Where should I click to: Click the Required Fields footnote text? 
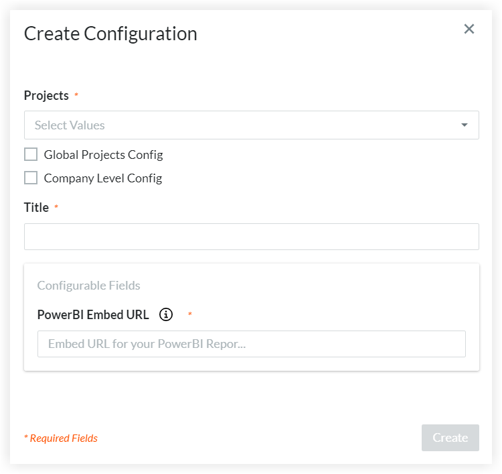[x=61, y=438]
